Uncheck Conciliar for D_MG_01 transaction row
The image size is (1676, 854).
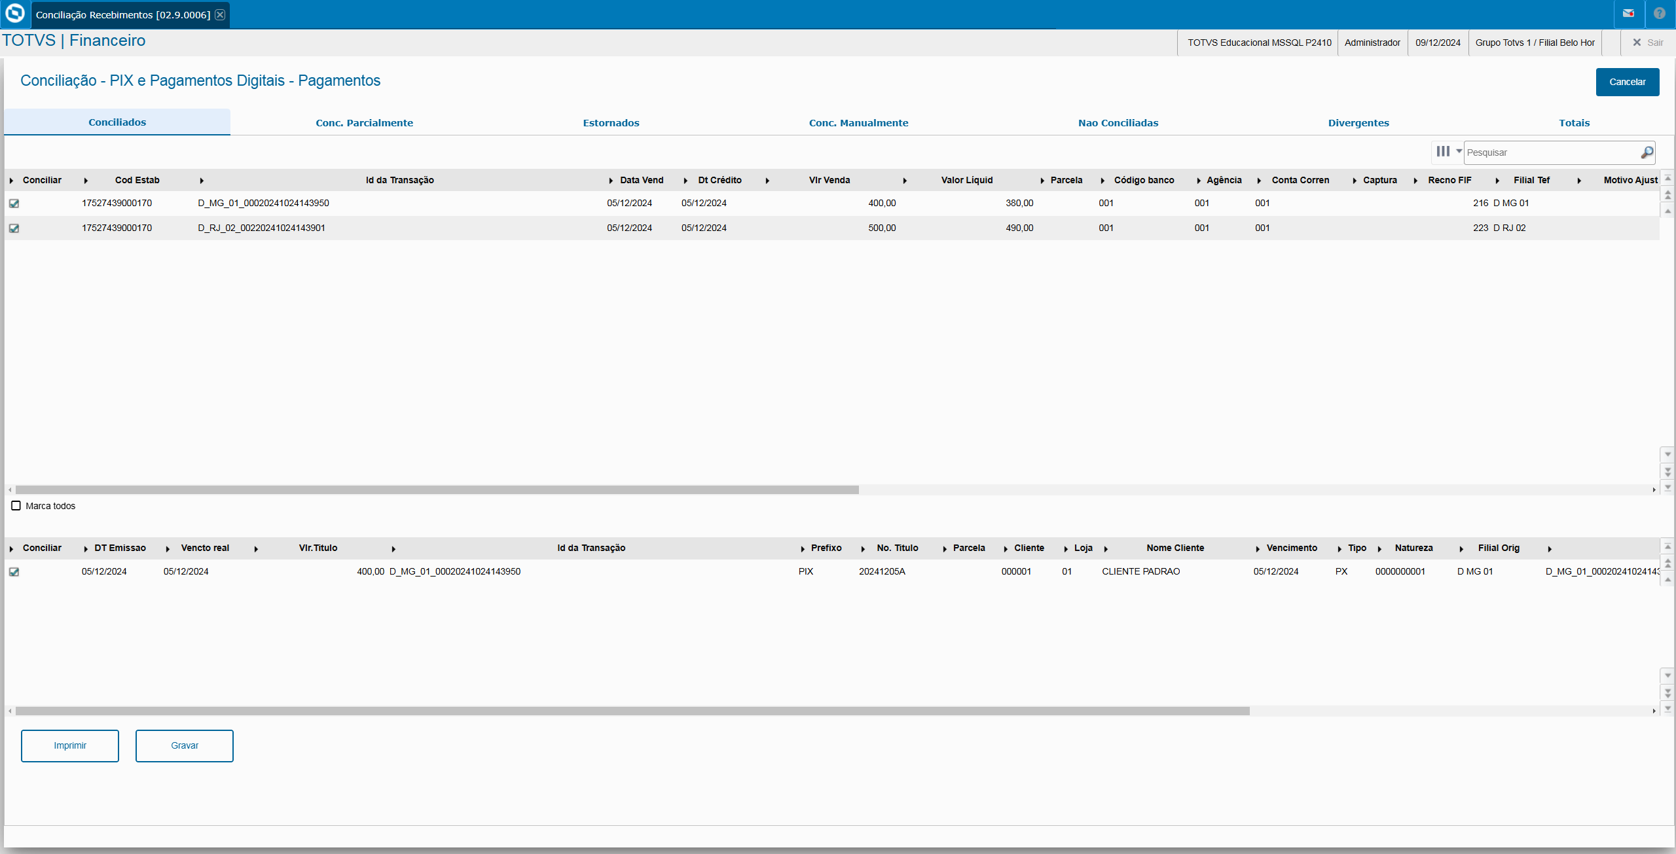tap(14, 204)
